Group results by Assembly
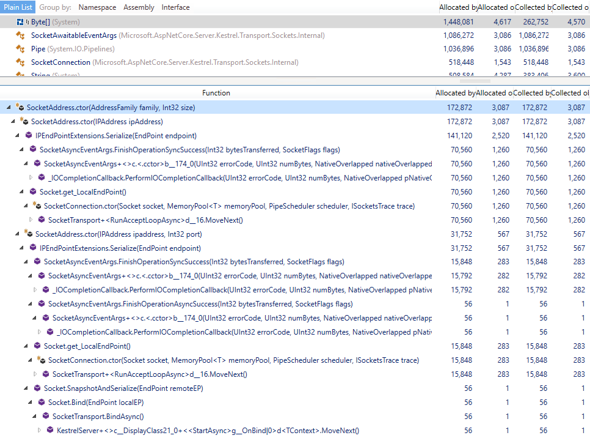The image size is (590, 438). (x=139, y=7)
